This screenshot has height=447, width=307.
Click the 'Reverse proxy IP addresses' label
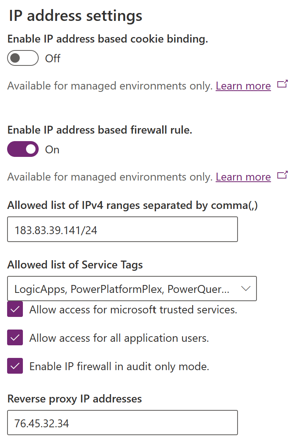click(x=75, y=399)
